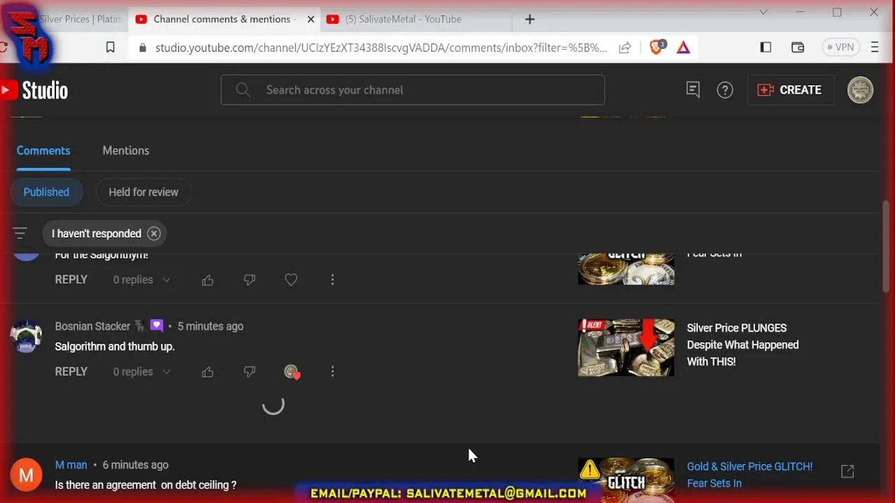Click the Brave Rewards triangle icon
The image size is (895, 503).
(683, 48)
